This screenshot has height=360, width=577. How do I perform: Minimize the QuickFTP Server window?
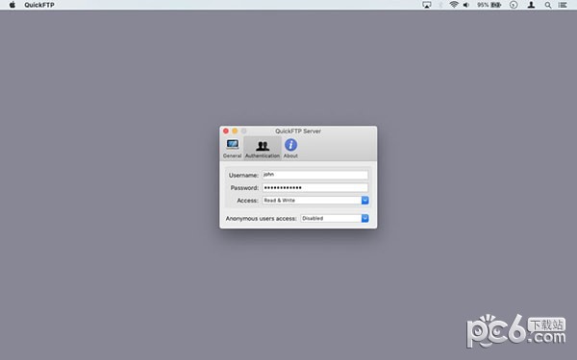point(235,131)
